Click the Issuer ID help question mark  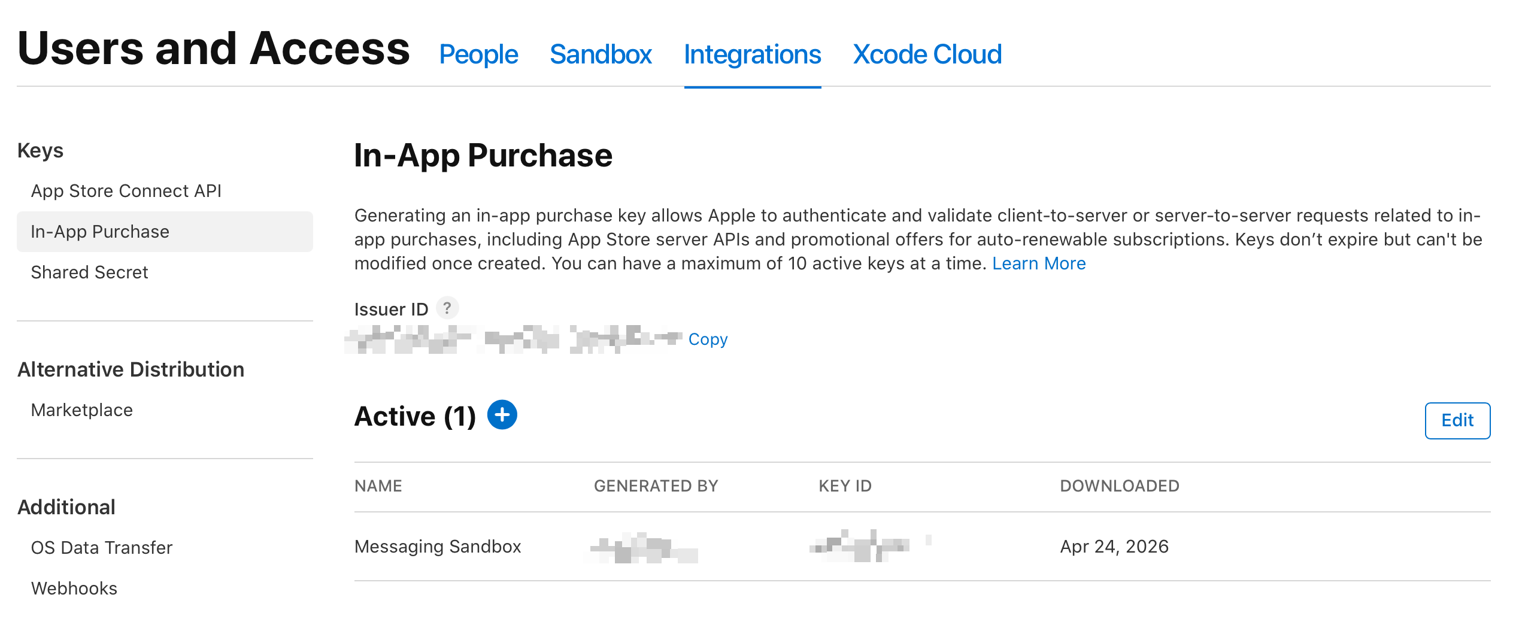(447, 308)
